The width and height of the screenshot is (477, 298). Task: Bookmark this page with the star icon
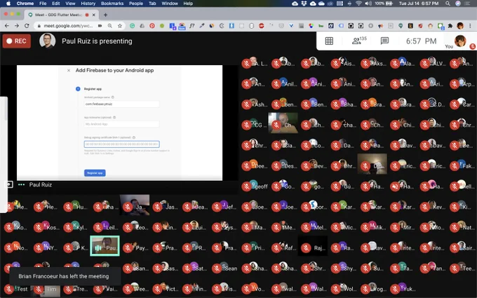pyautogui.click(x=120, y=26)
